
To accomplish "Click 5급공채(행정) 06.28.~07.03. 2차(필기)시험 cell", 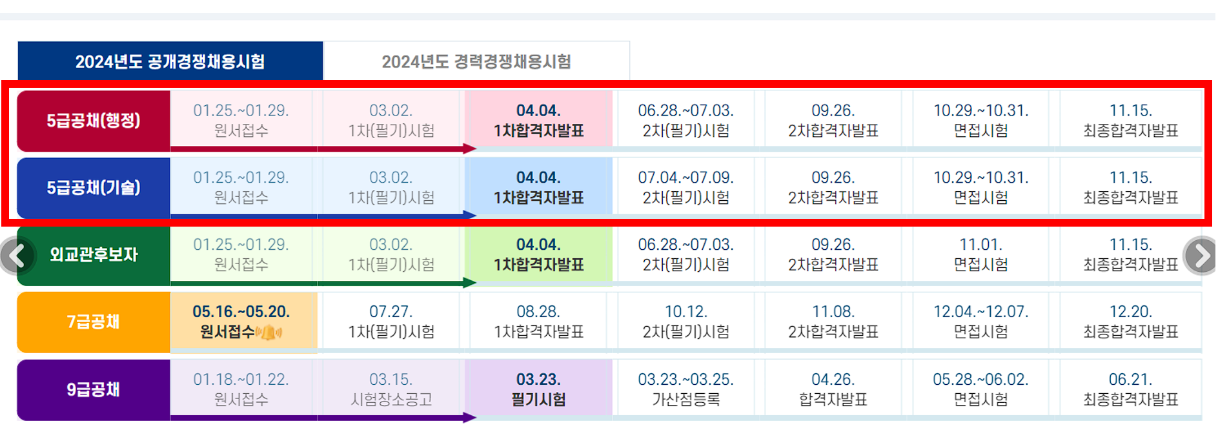I will [x=686, y=120].
